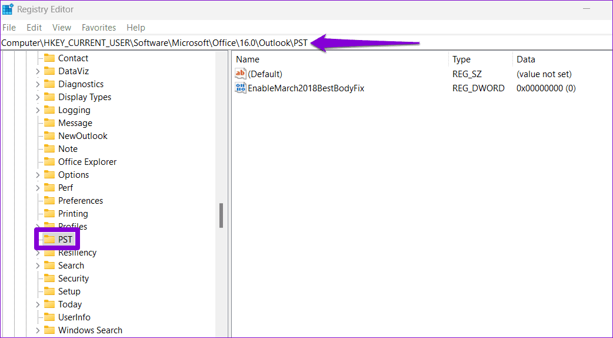Viewport: 613px width, 338px height.
Task: Click the '(value not set)' data cell
Action: [x=544, y=74]
